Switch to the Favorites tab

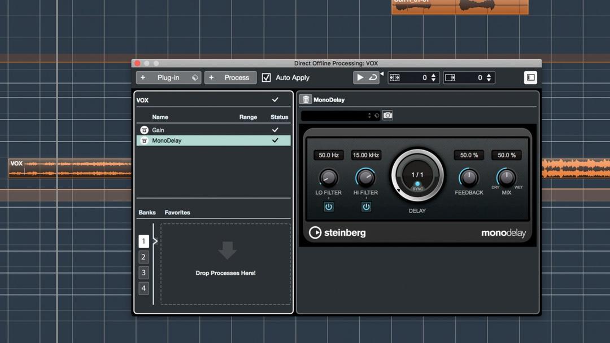pos(177,212)
